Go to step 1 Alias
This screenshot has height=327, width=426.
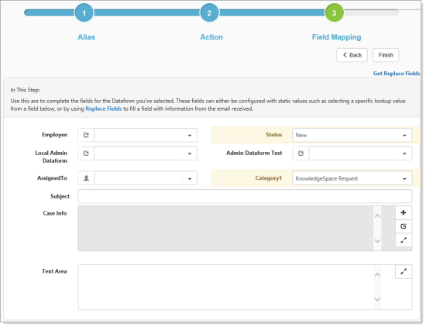84,12
